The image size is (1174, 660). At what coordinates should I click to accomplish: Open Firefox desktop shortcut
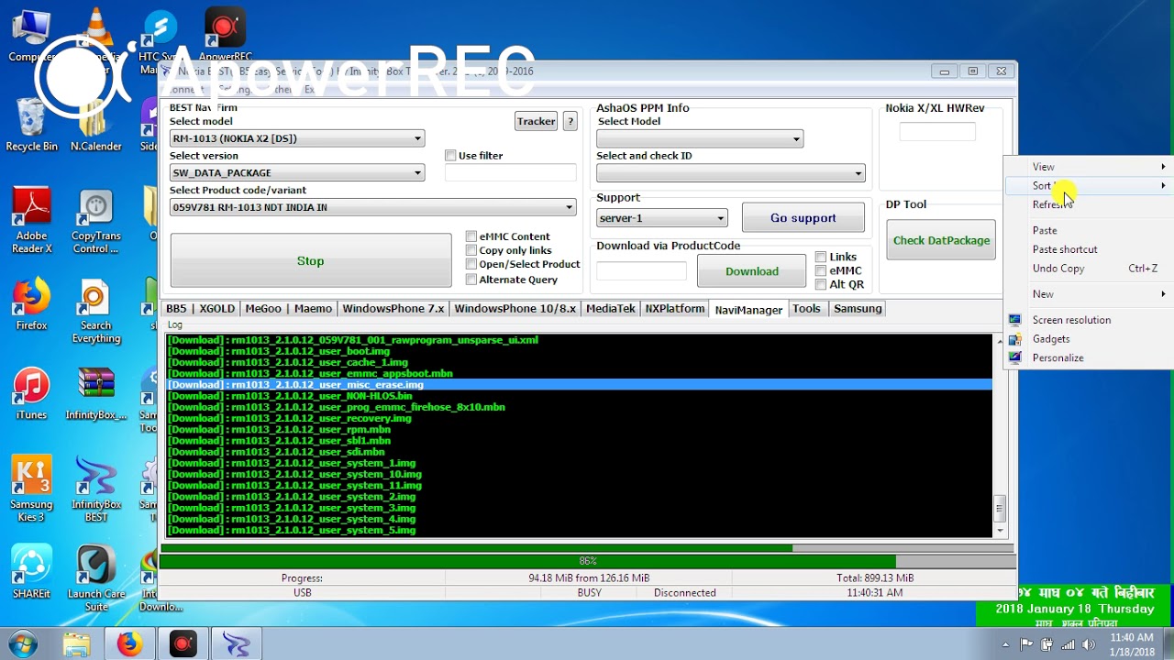point(31,305)
